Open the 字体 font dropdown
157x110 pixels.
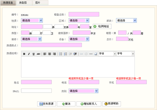point(107,54)
